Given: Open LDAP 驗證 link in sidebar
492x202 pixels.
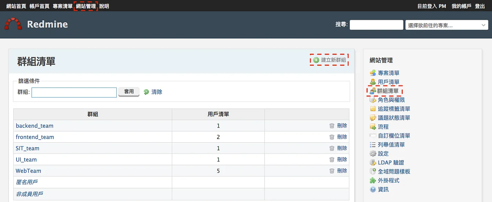Looking at the screenshot, I should coord(391,163).
